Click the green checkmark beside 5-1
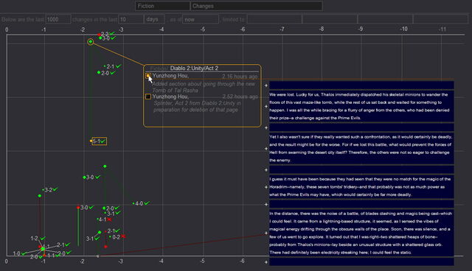Viewport: 472px width, 271px height. tap(103, 141)
